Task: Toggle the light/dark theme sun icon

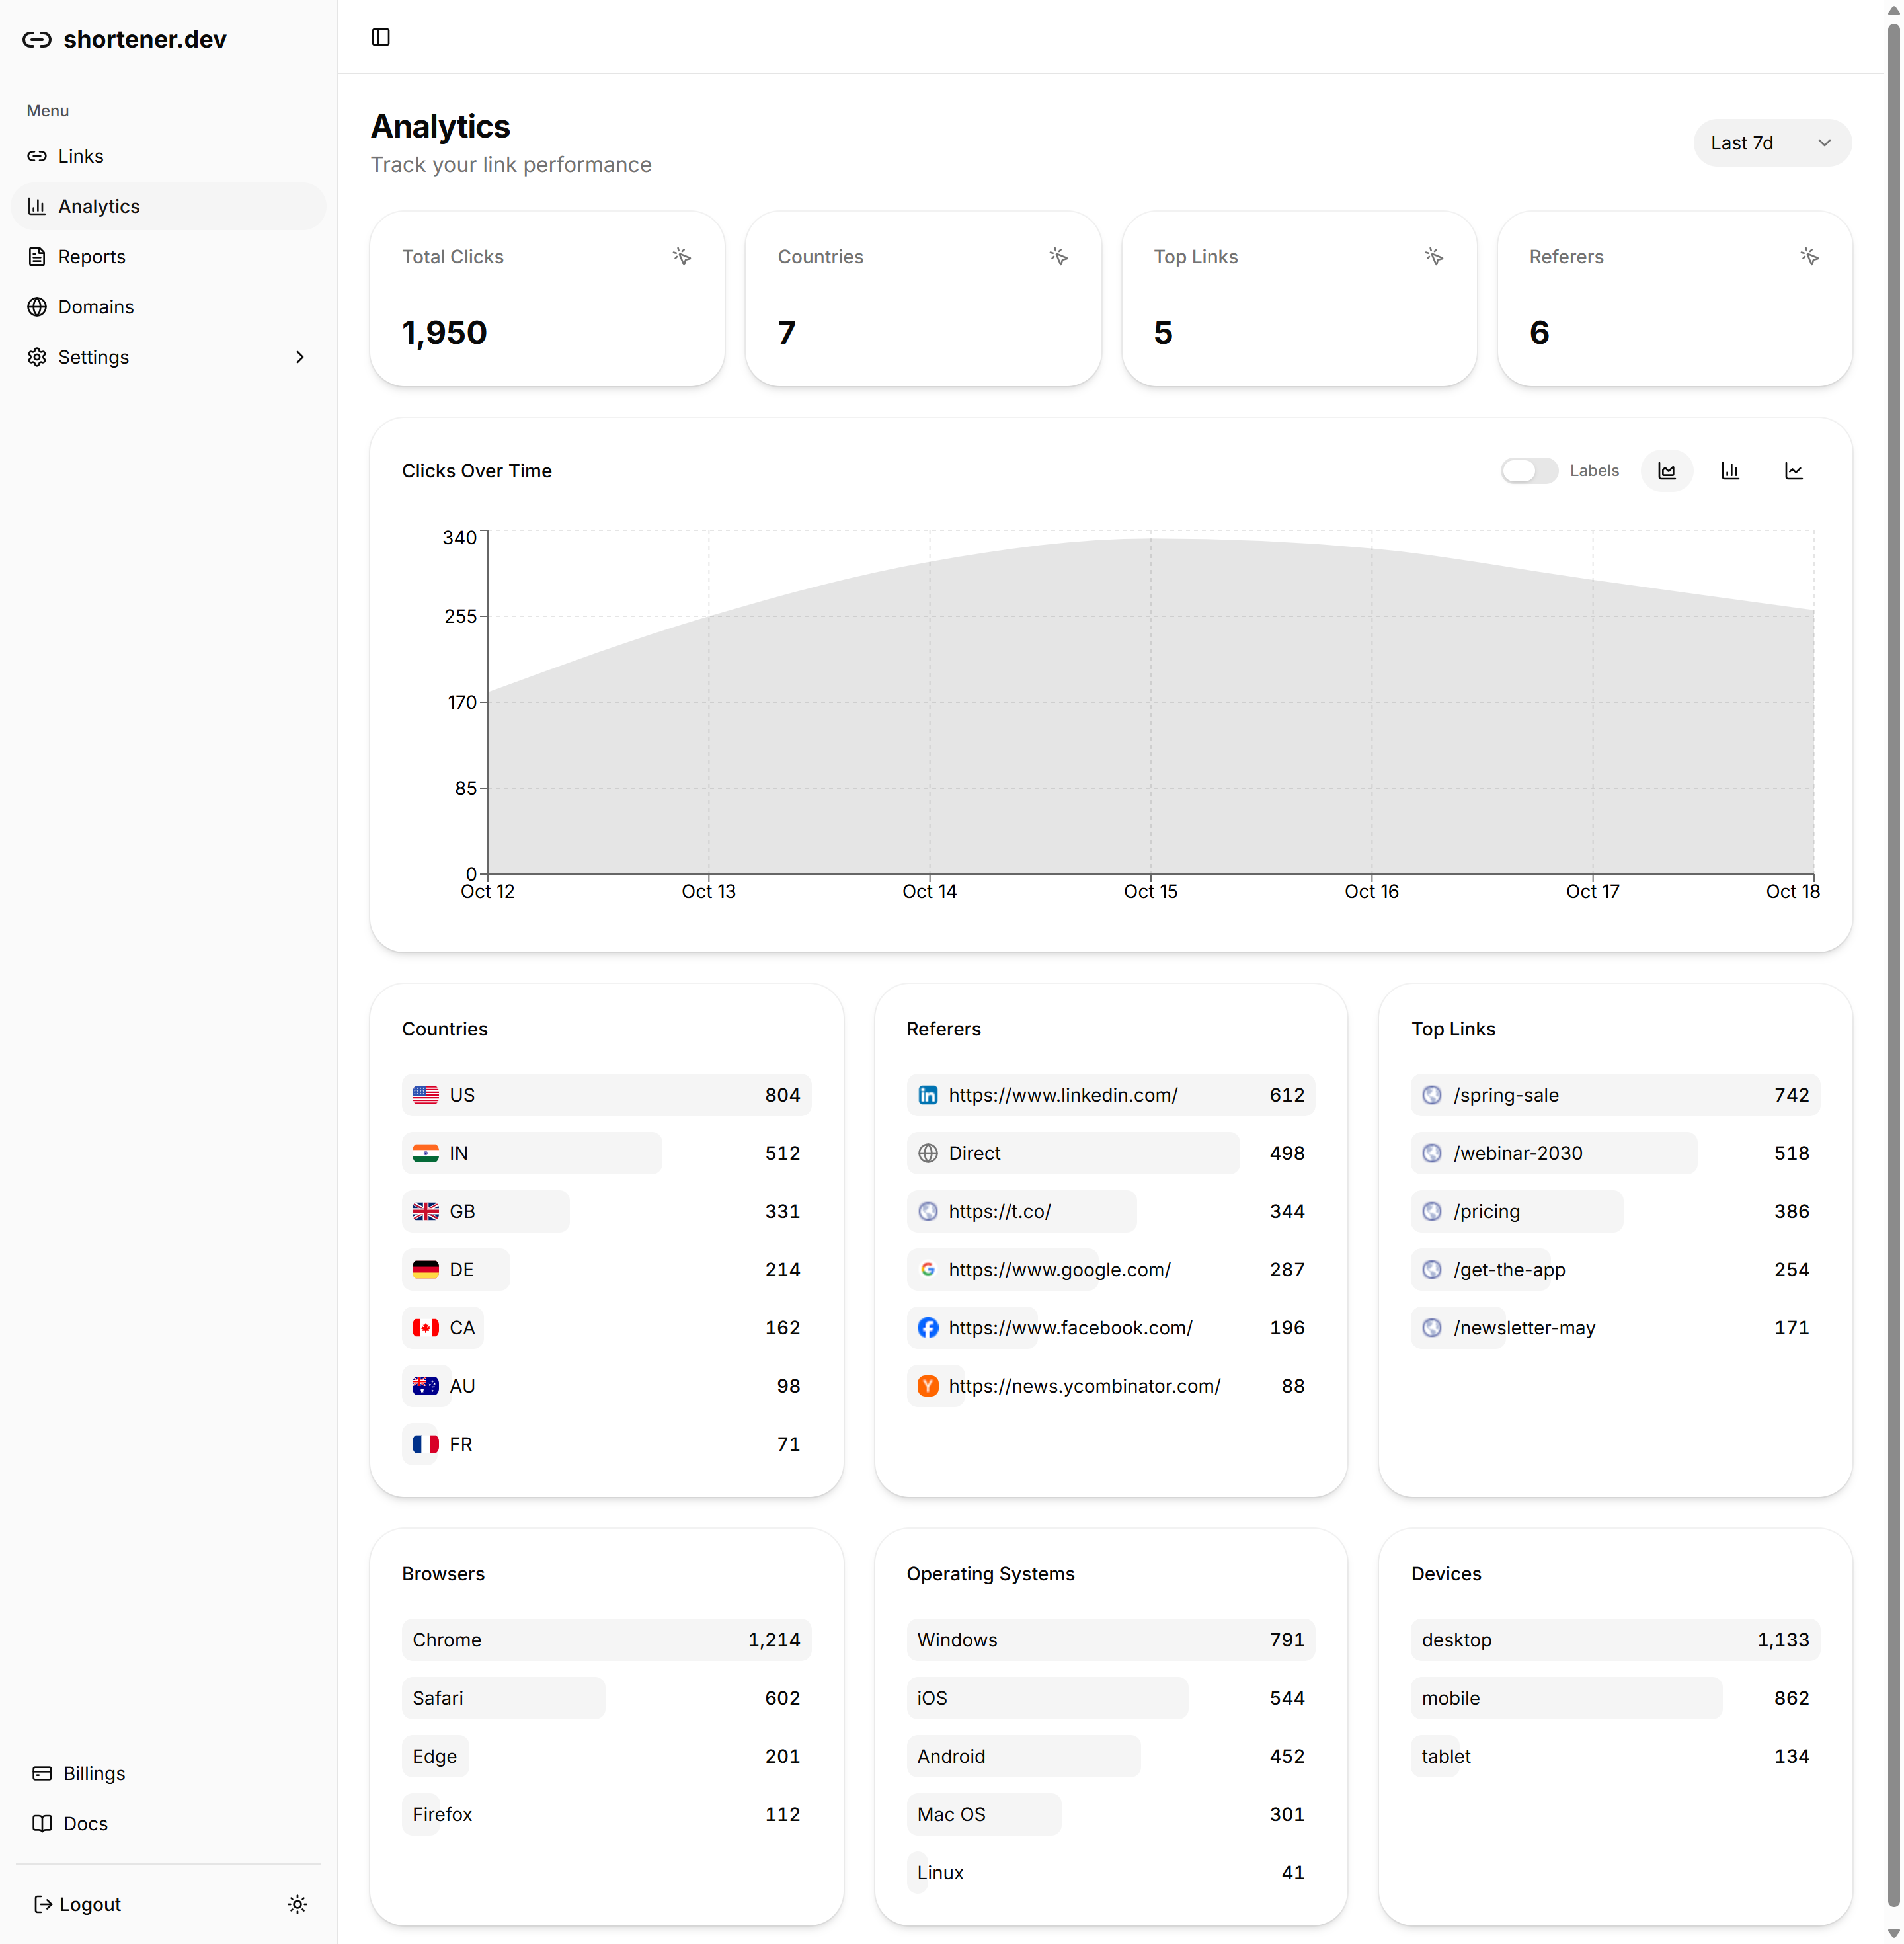Action: [297, 1904]
